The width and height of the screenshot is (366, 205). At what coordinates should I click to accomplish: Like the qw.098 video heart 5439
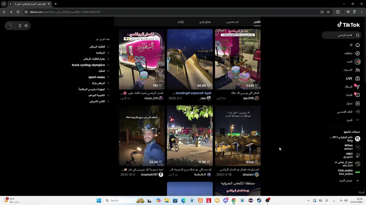click(x=256, y=86)
